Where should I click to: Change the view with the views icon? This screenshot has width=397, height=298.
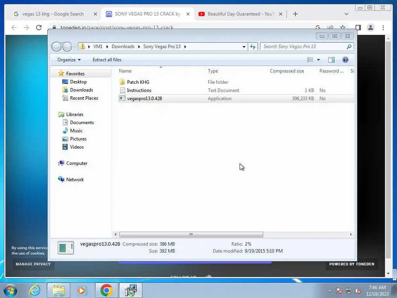click(x=310, y=60)
